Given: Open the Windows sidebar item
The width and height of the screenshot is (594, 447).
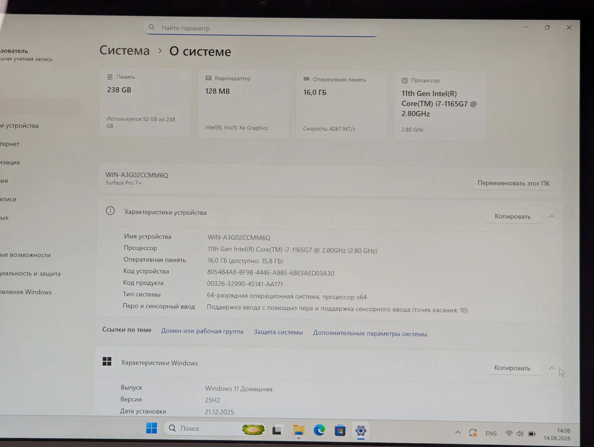Looking at the screenshot, I should point(26,292).
